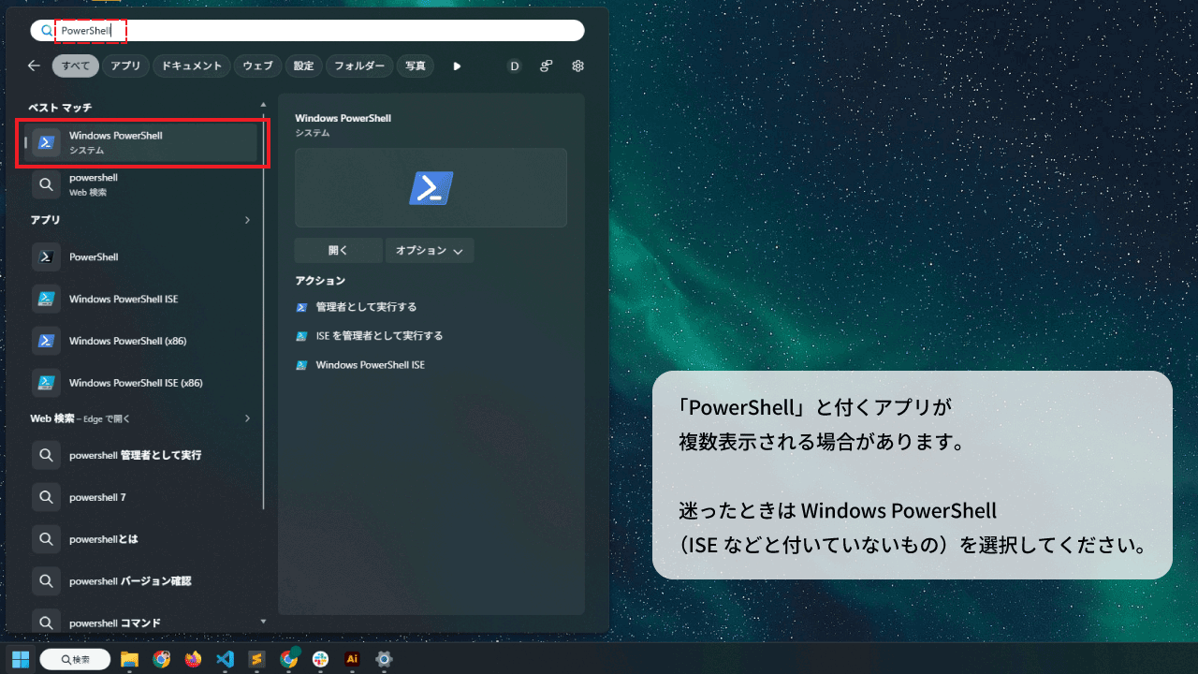
Task: Open Windows PowerShell best match result
Action: [140, 142]
